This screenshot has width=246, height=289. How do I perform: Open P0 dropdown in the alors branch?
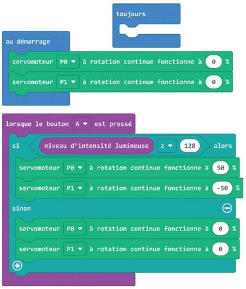[75, 168]
